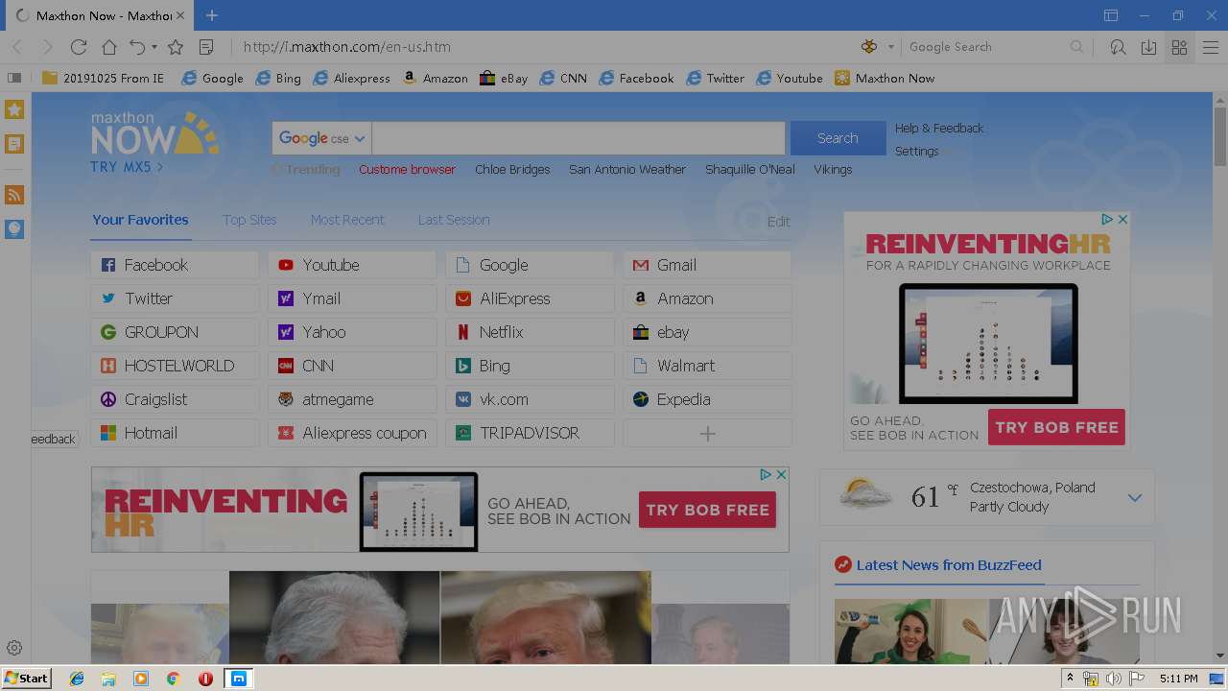Click TRY BOB FREE in the side ad
The width and height of the screenshot is (1228, 691).
[x=1056, y=427]
